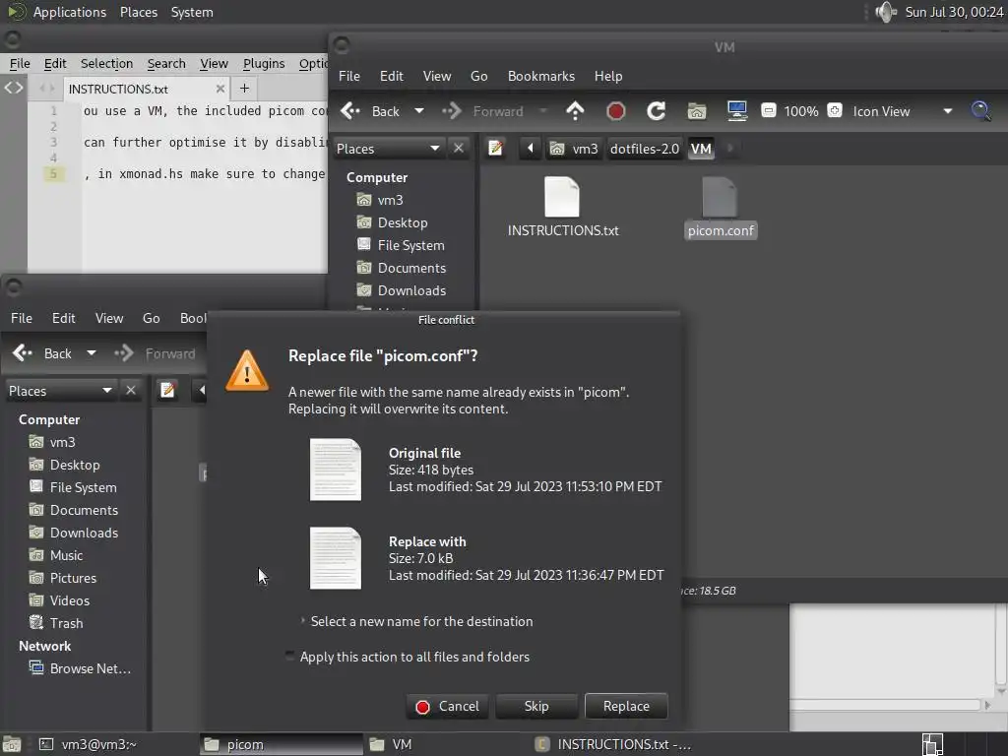Open Search menu in text editor
This screenshot has height=756, width=1008.
click(x=166, y=64)
